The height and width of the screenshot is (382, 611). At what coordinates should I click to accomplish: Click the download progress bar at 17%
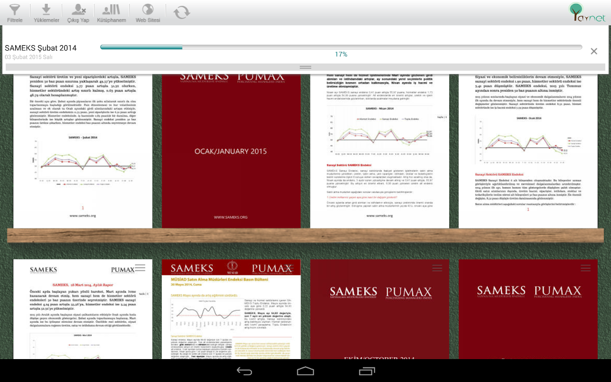pyautogui.click(x=341, y=47)
